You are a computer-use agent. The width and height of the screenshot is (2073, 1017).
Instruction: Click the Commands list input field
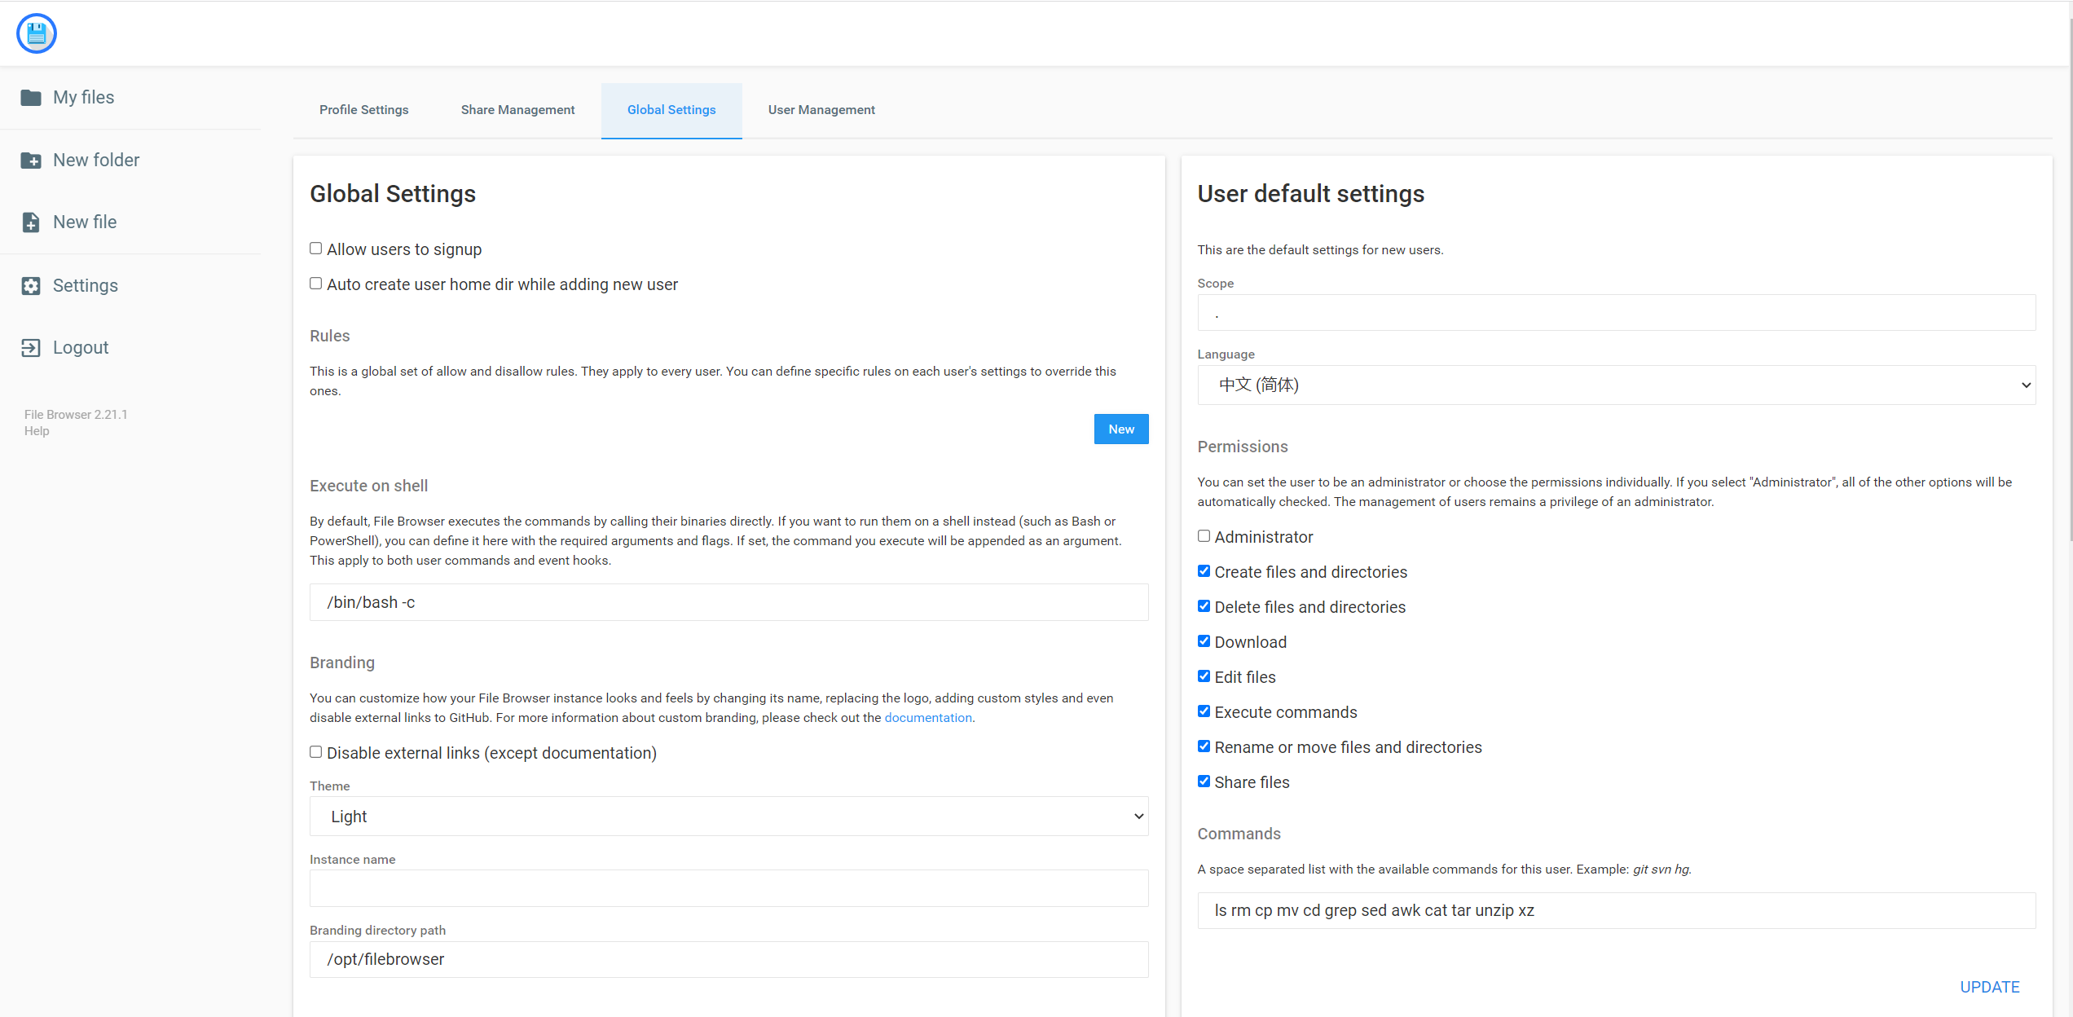(1617, 910)
